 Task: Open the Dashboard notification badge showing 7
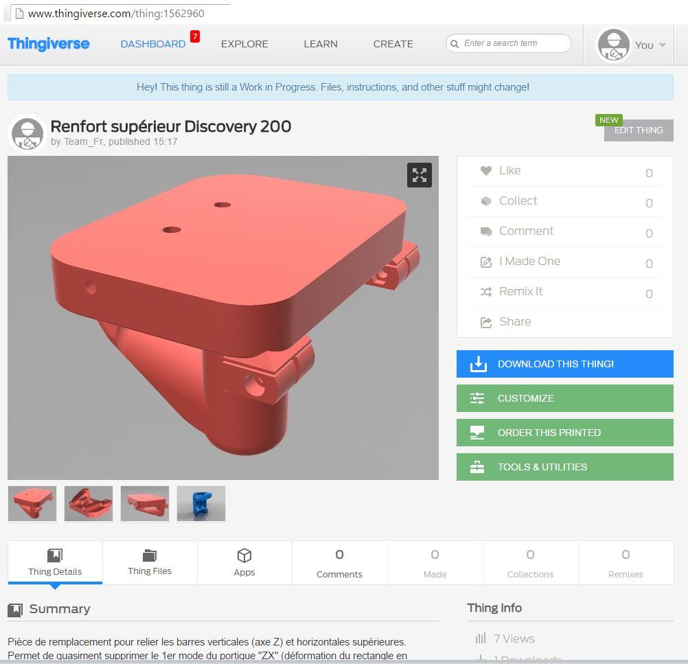(x=195, y=36)
